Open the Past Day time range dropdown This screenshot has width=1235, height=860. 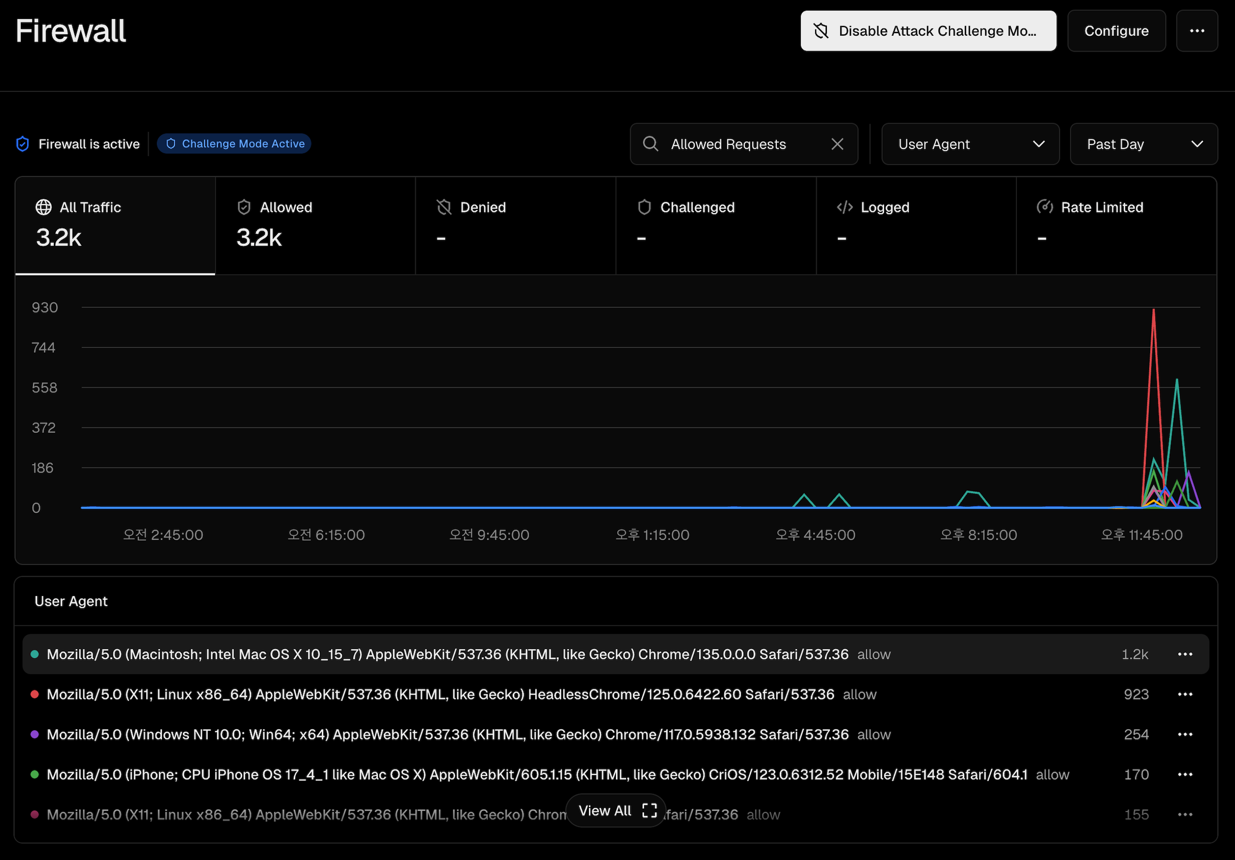click(1144, 144)
